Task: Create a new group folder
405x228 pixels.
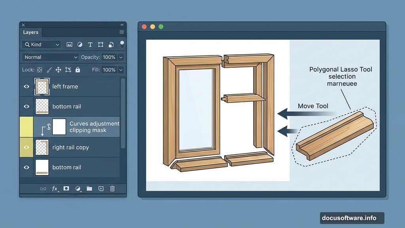Action: click(x=89, y=189)
